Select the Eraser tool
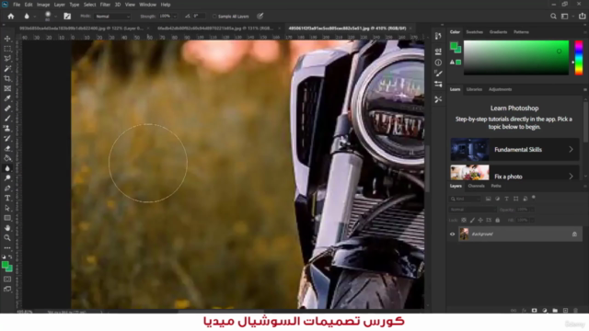The width and height of the screenshot is (589, 331). coord(7,148)
